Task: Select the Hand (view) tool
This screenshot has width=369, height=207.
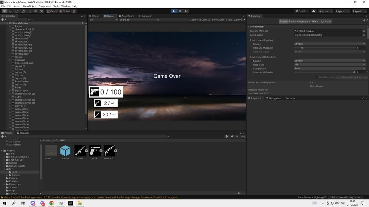Action: tap(4, 11)
